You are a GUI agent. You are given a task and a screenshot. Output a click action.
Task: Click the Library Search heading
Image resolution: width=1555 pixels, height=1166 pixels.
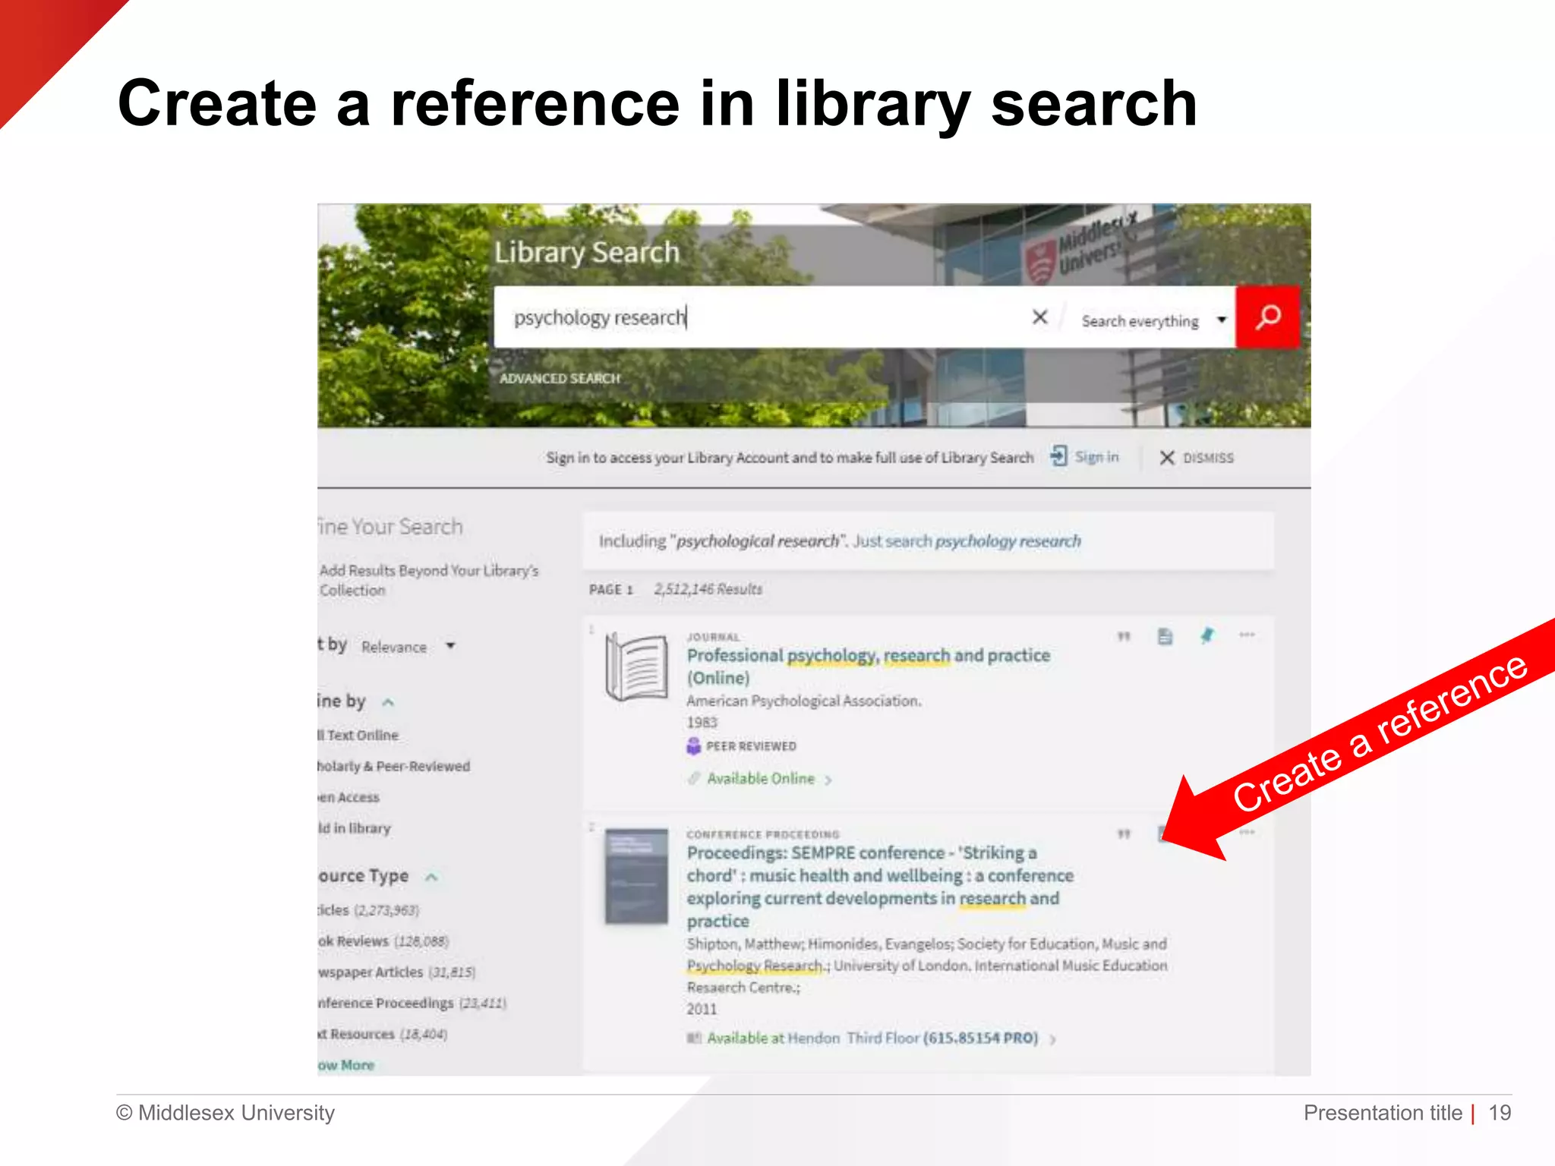click(586, 253)
